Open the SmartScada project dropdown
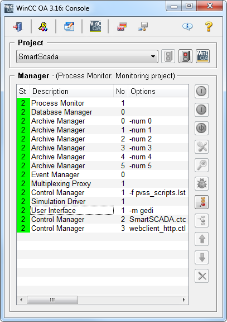 87,56
